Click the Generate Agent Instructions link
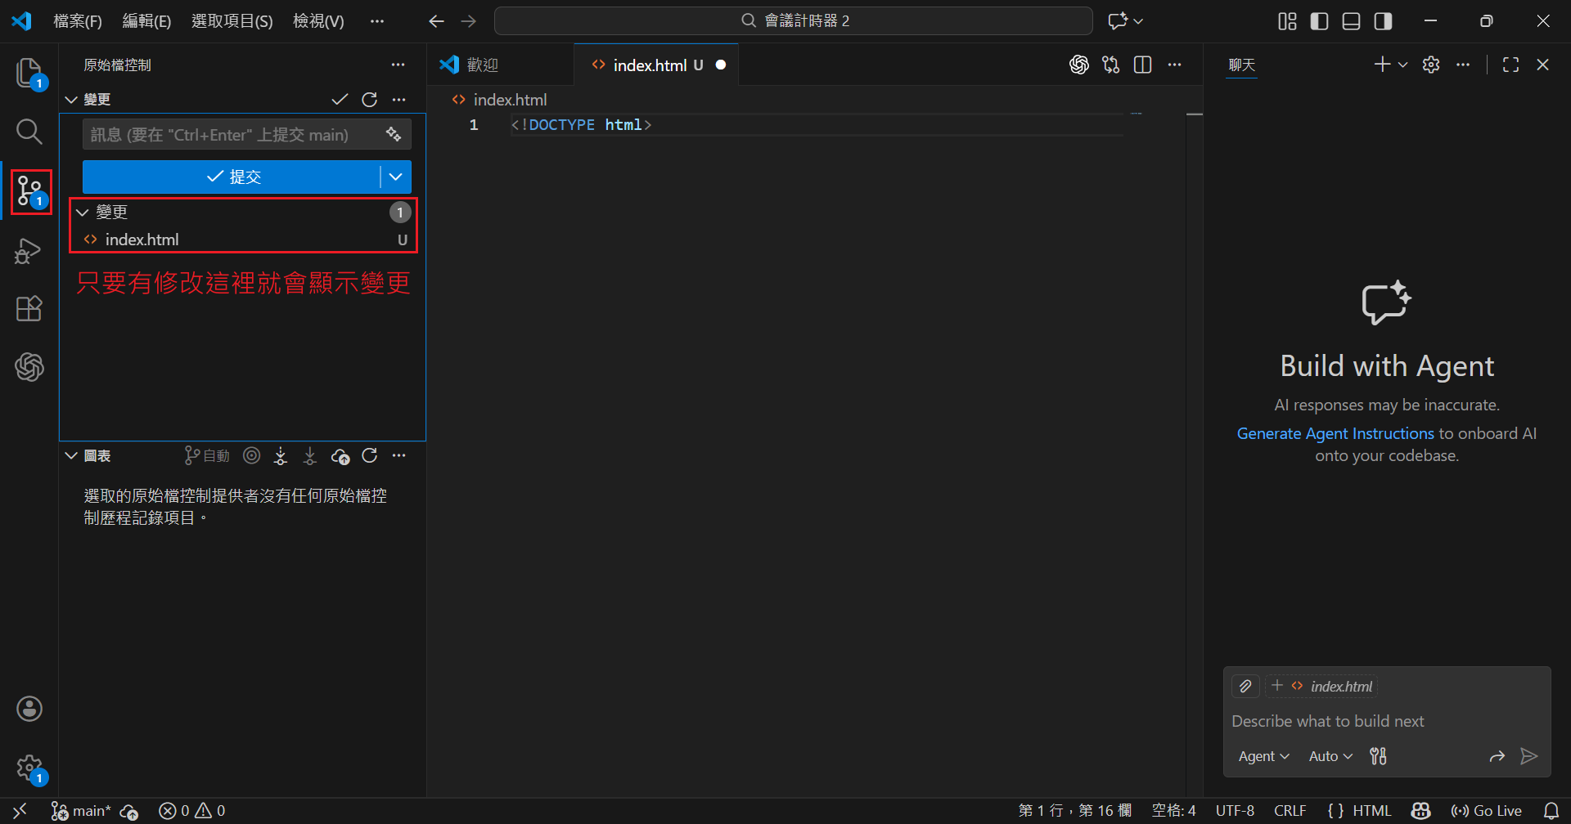1571x824 pixels. click(x=1335, y=433)
